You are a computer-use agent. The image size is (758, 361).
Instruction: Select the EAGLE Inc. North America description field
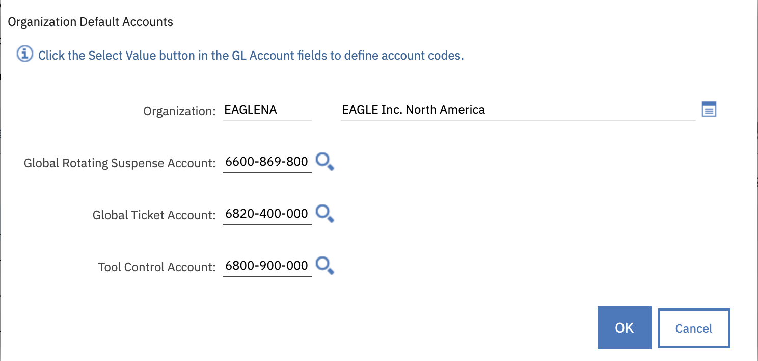517,110
